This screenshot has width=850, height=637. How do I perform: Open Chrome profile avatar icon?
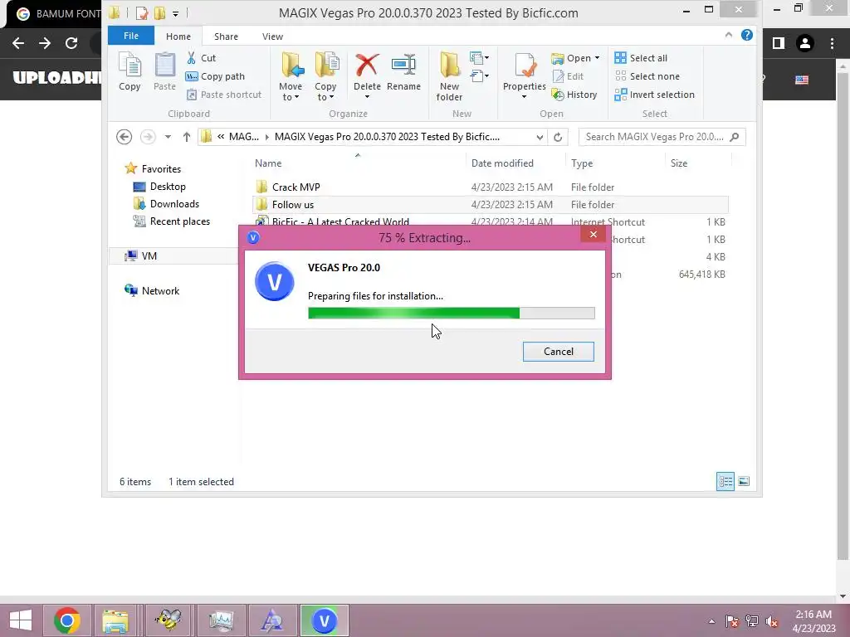point(805,43)
